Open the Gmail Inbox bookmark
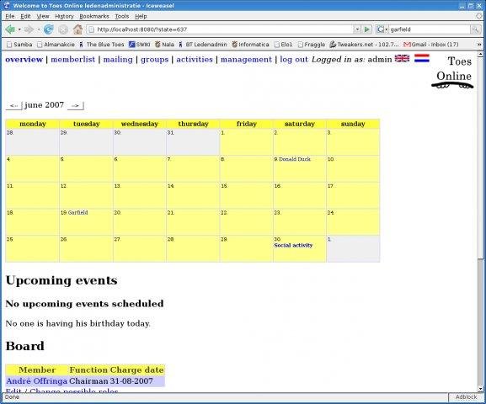486x404 pixels. pyautogui.click(x=430, y=45)
